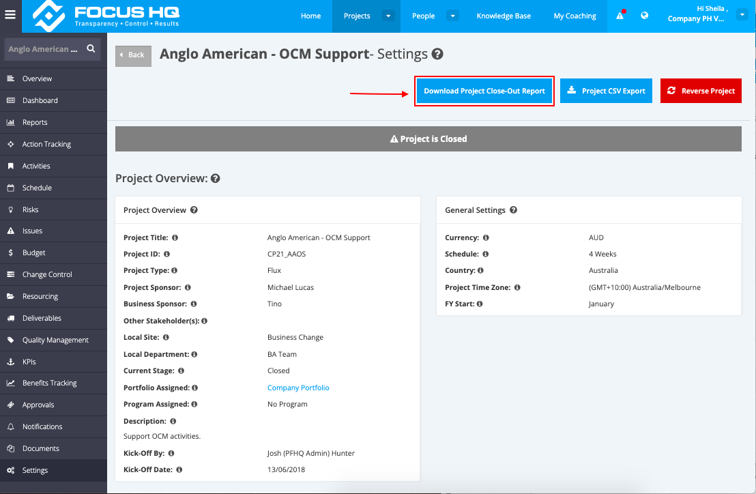Click info icon beside Local Department

[194, 354]
